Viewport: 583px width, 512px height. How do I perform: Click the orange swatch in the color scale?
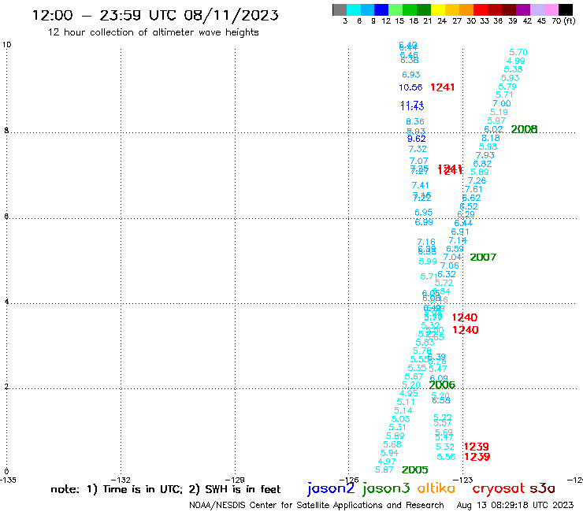(466, 9)
